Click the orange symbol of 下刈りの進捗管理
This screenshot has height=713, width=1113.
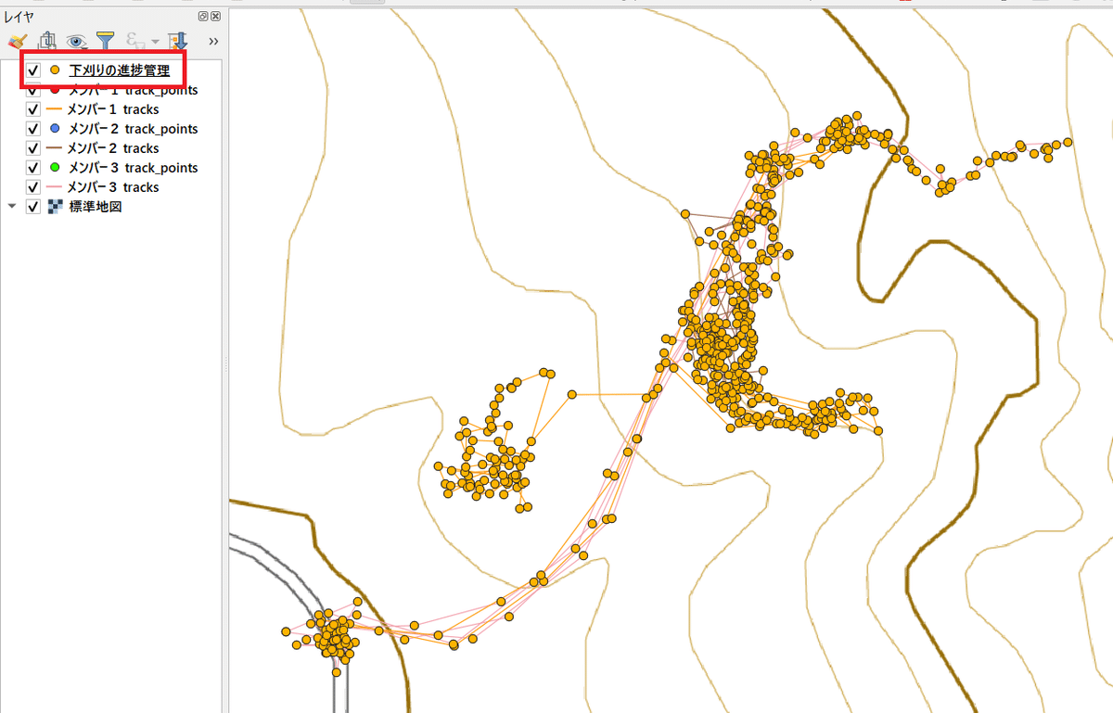click(55, 70)
